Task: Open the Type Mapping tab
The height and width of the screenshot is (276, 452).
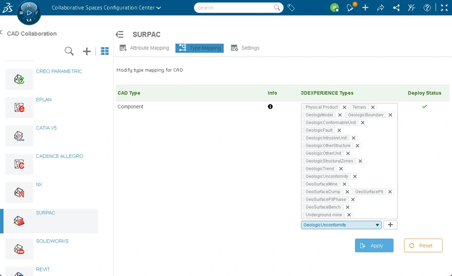Action: [200, 48]
